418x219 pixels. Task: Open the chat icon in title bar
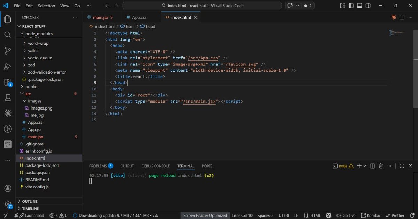[x=290, y=6]
